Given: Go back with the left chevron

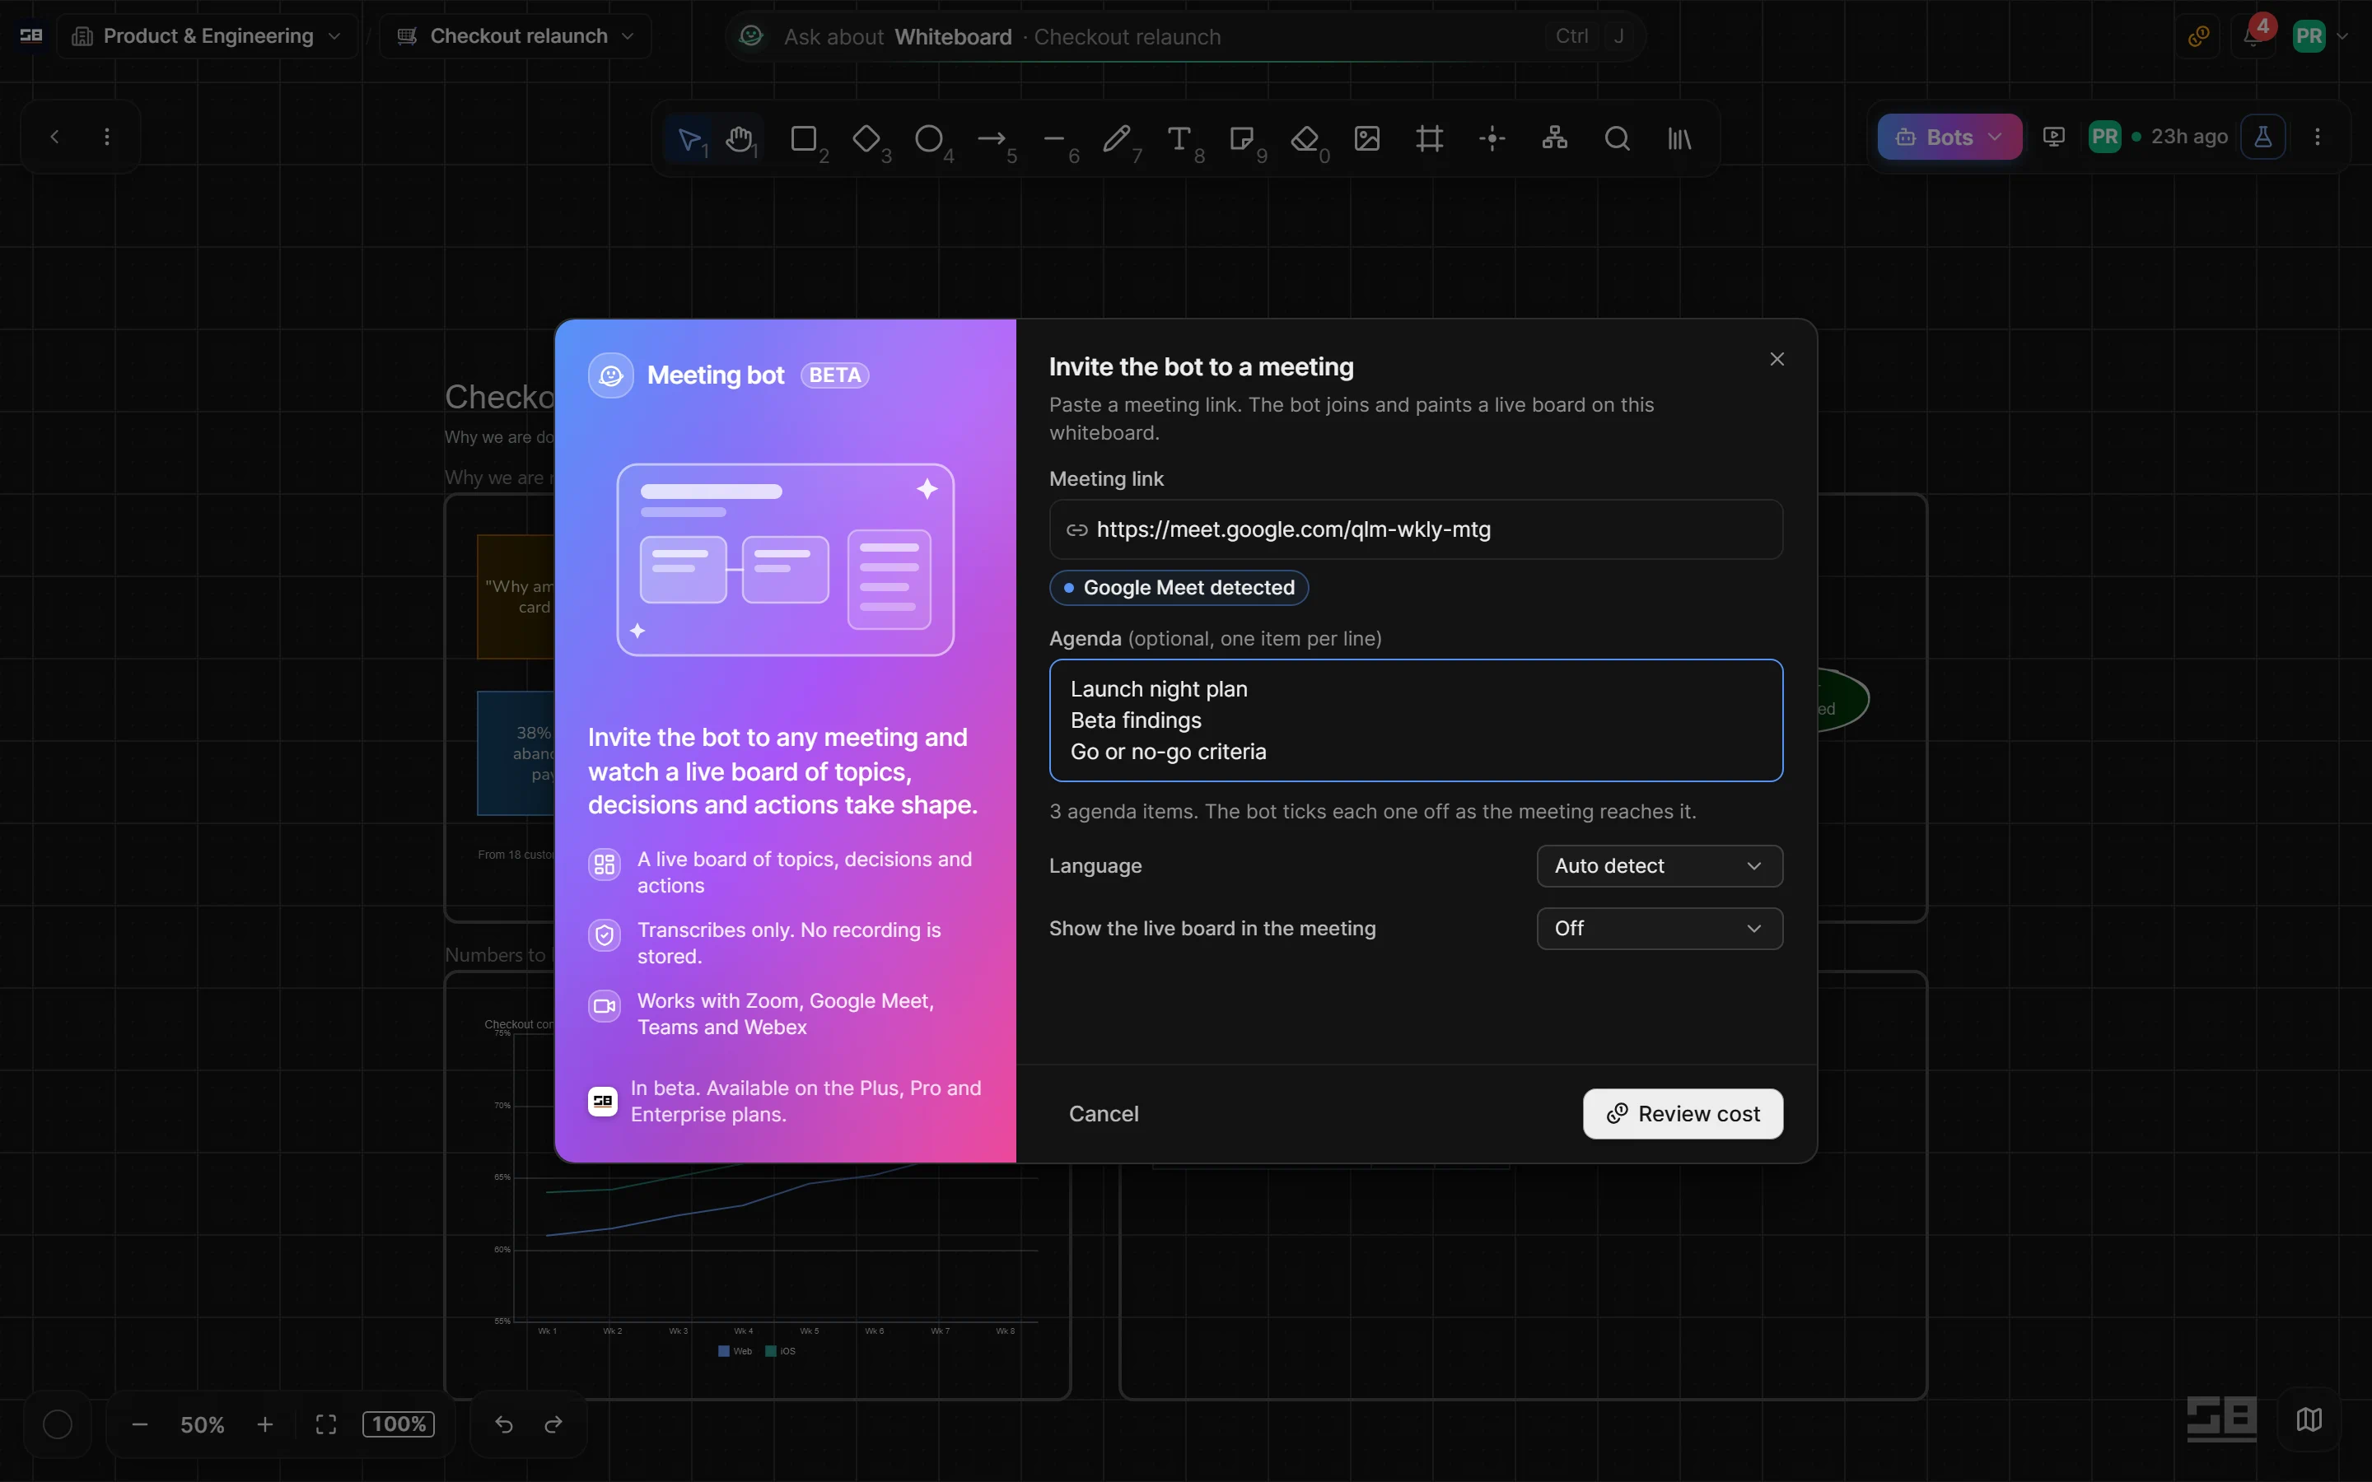Looking at the screenshot, I should [x=55, y=137].
